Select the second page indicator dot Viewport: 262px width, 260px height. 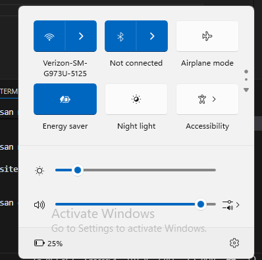pos(246,79)
